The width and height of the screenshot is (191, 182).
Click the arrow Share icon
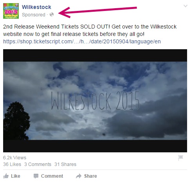click(79, 176)
